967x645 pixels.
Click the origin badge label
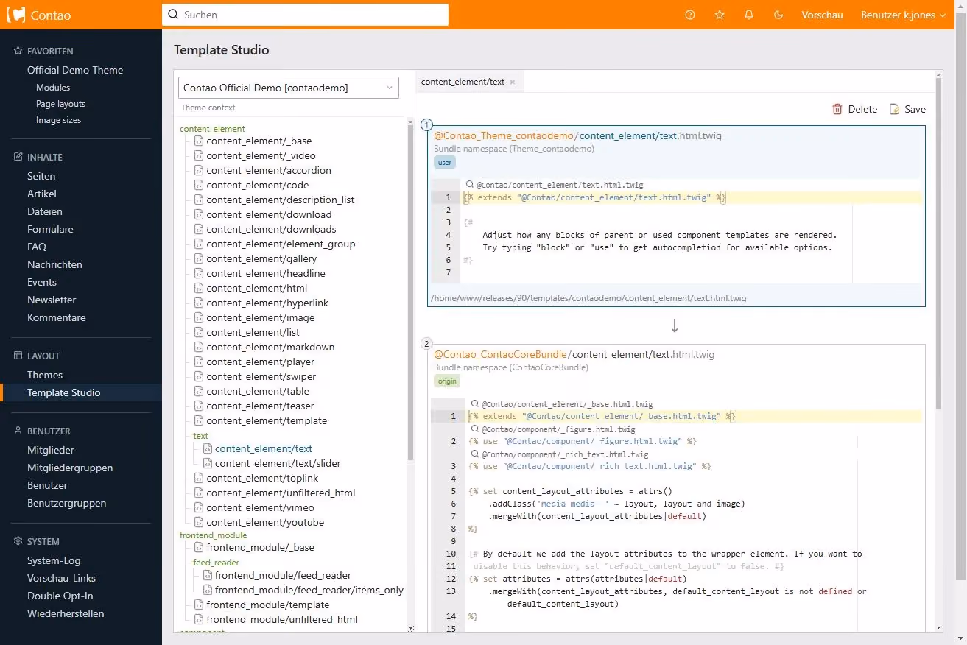(447, 381)
